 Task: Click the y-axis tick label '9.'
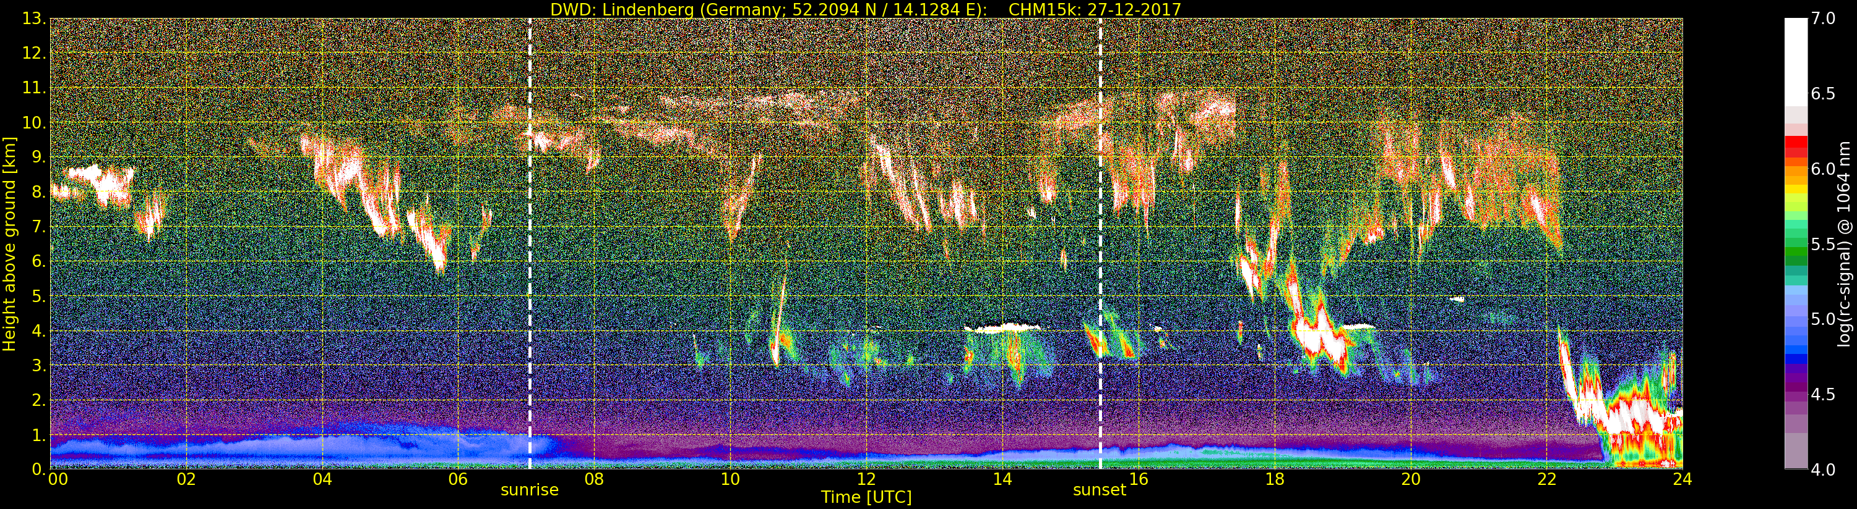(x=39, y=158)
